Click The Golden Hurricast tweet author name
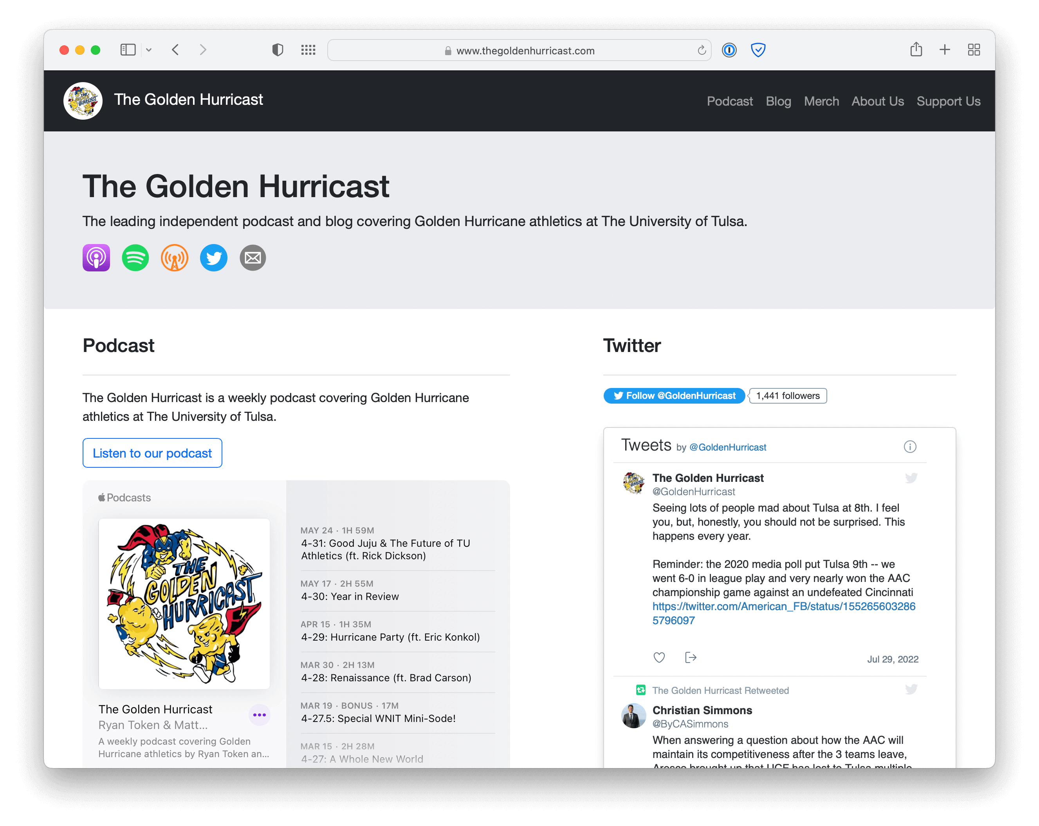The width and height of the screenshot is (1039, 826). click(x=708, y=478)
